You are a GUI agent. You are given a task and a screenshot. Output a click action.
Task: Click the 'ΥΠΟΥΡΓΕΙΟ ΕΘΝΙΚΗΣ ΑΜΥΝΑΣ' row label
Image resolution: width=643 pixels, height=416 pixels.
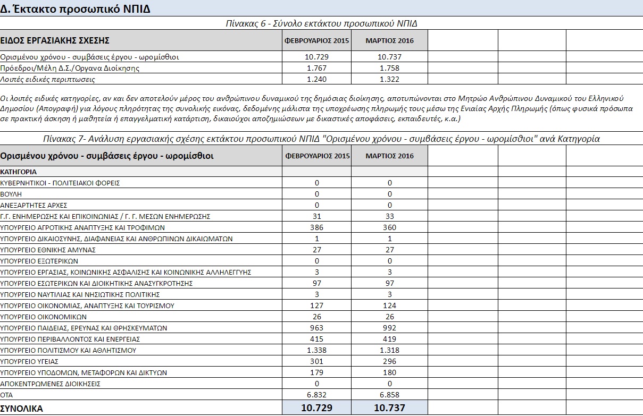(x=48, y=250)
